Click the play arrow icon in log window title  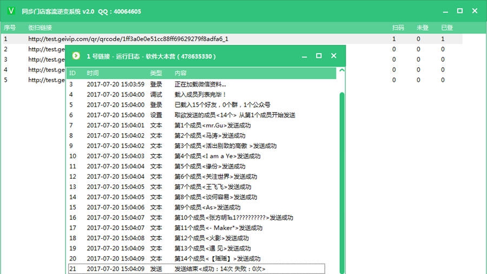tap(76, 56)
